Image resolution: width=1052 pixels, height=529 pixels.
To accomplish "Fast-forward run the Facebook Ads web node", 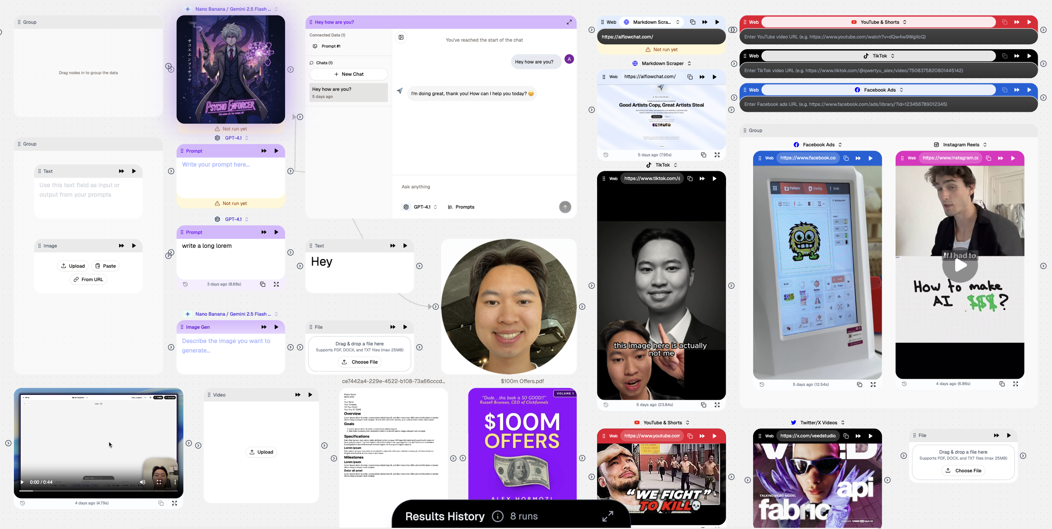I will tap(1017, 90).
